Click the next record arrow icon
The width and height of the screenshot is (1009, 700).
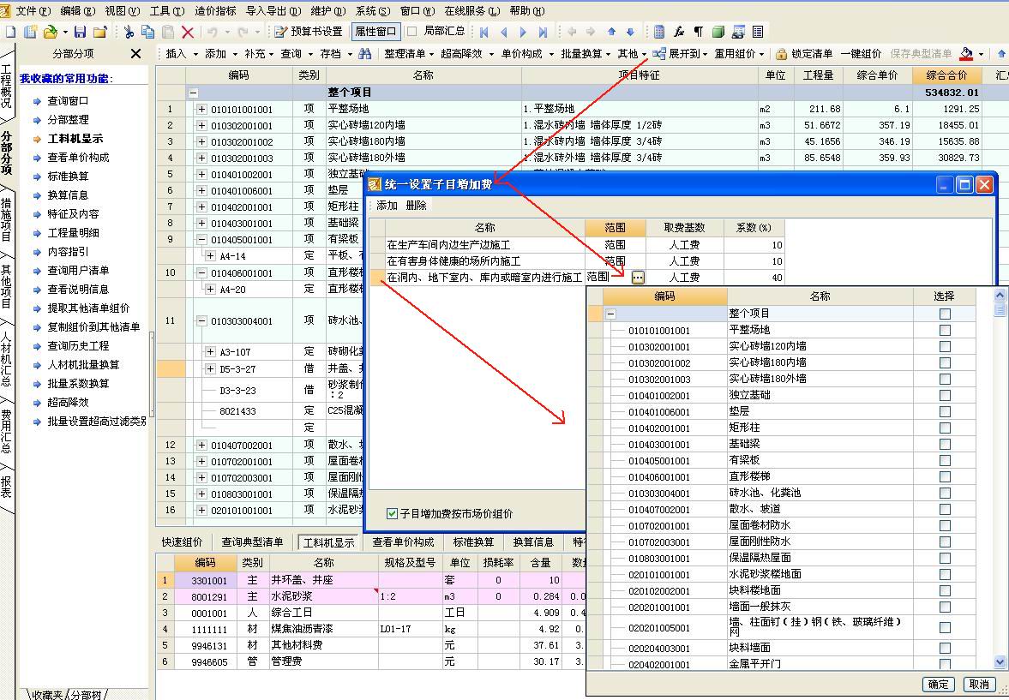(523, 32)
